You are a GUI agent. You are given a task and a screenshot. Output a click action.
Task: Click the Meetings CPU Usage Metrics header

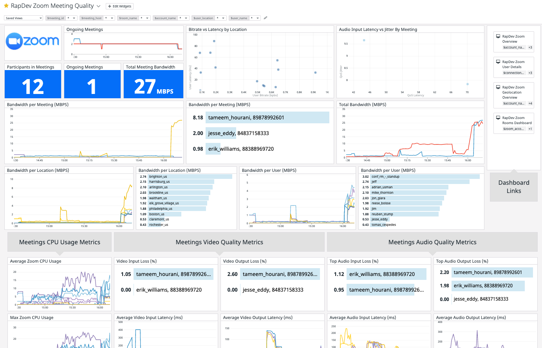click(60, 242)
